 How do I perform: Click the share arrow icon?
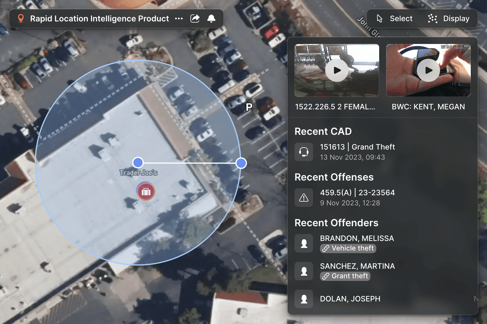point(195,19)
